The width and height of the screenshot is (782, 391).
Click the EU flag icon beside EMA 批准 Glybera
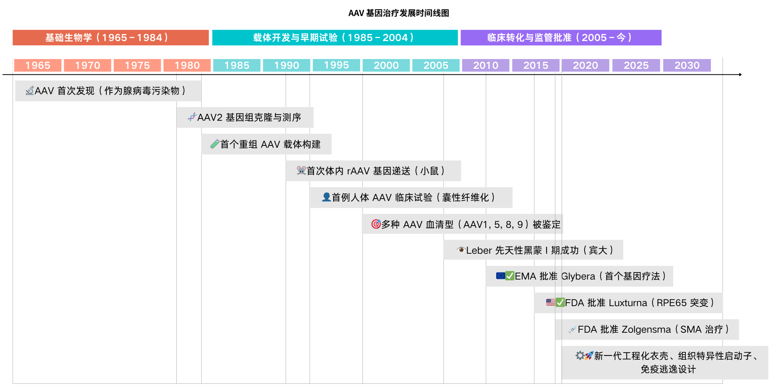500,276
